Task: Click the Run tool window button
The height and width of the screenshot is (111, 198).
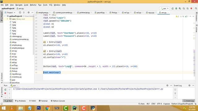Action: coord(8,101)
